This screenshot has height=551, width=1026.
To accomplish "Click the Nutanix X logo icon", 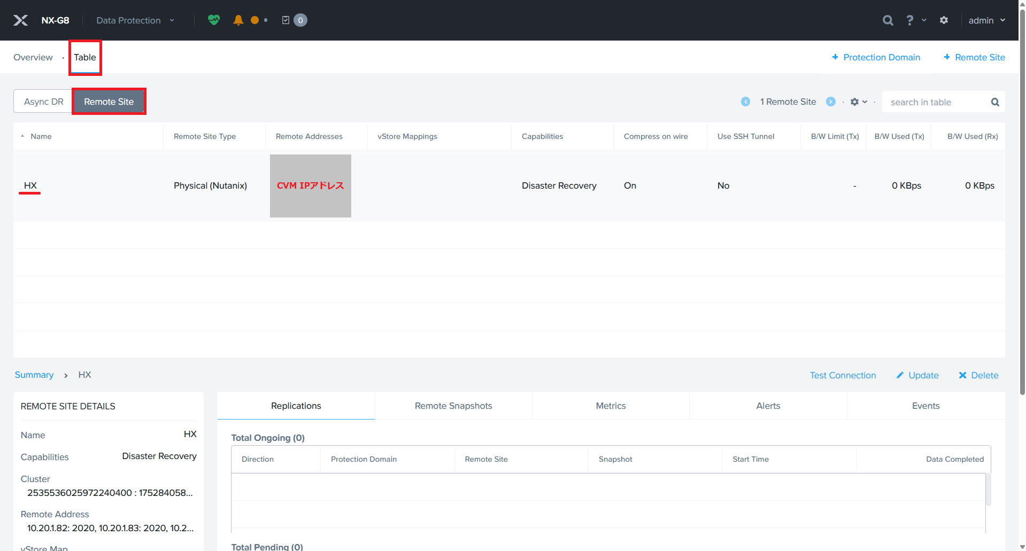I will tap(20, 20).
